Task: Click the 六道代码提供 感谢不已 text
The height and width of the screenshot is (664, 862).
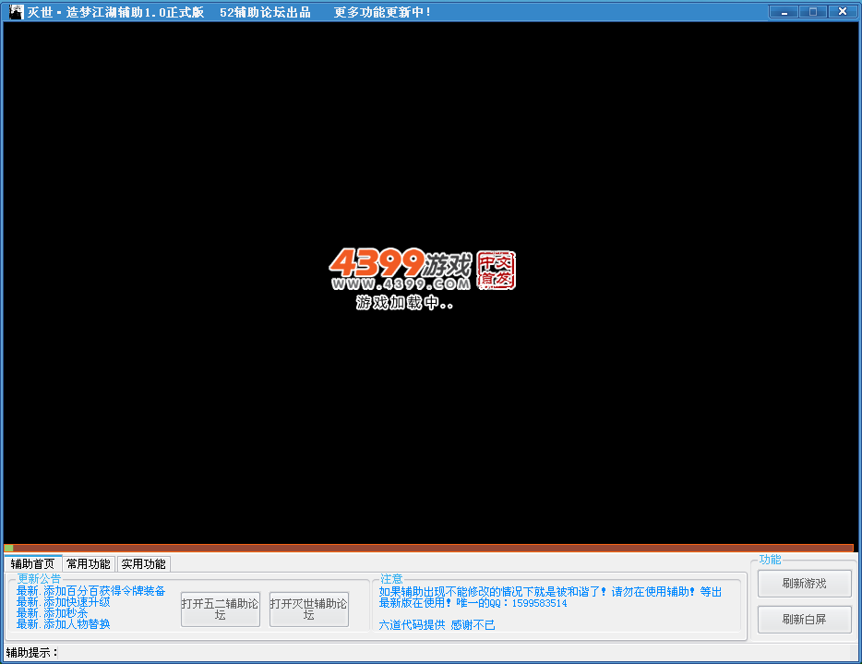Action: coord(437,625)
